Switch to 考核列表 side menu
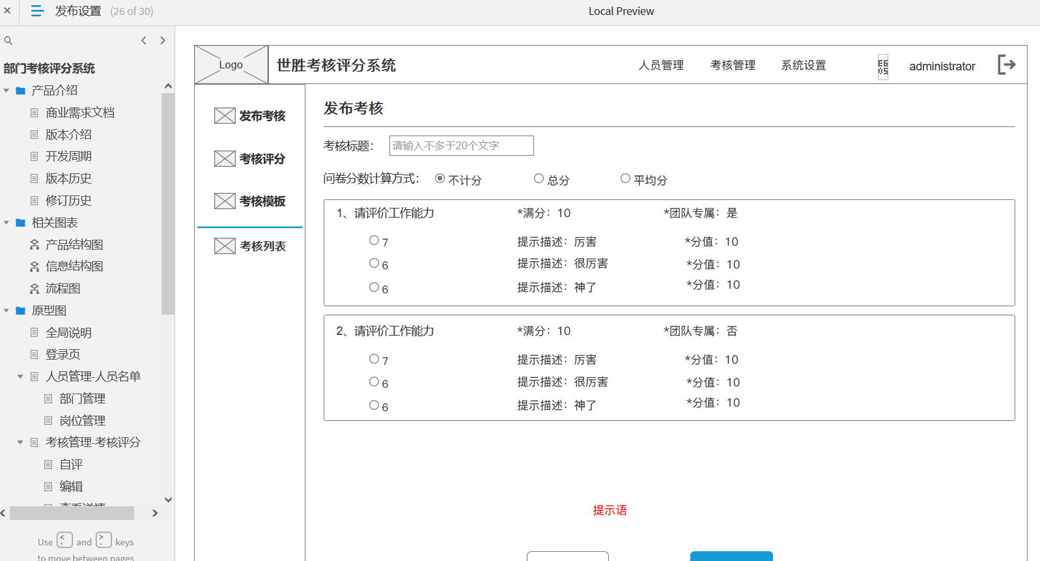Viewport: 1040px width, 561px height. [x=262, y=246]
